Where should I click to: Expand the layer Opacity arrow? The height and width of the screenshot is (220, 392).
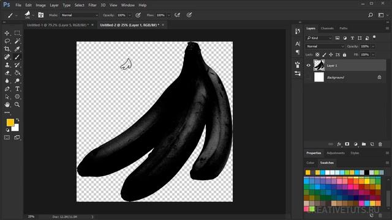point(373,46)
